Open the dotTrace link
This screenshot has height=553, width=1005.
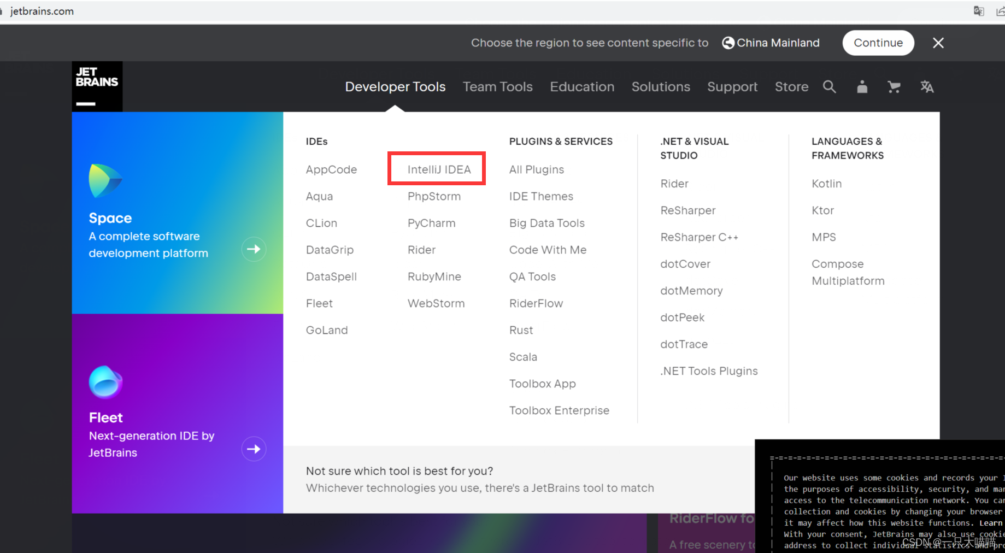coord(684,344)
